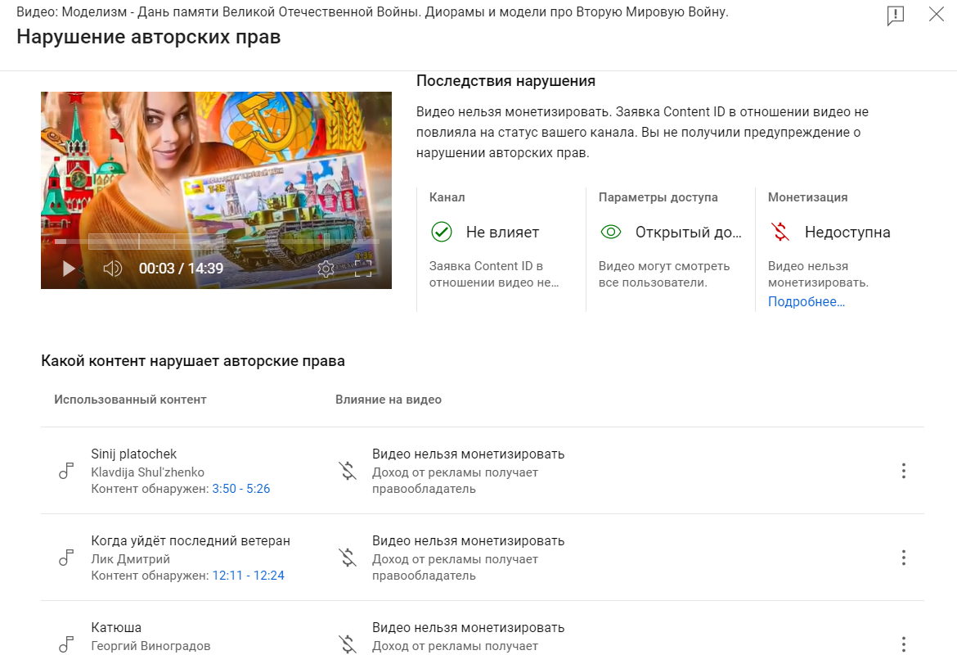
Task: Click the video thumbnail preview
Action: pos(216,190)
